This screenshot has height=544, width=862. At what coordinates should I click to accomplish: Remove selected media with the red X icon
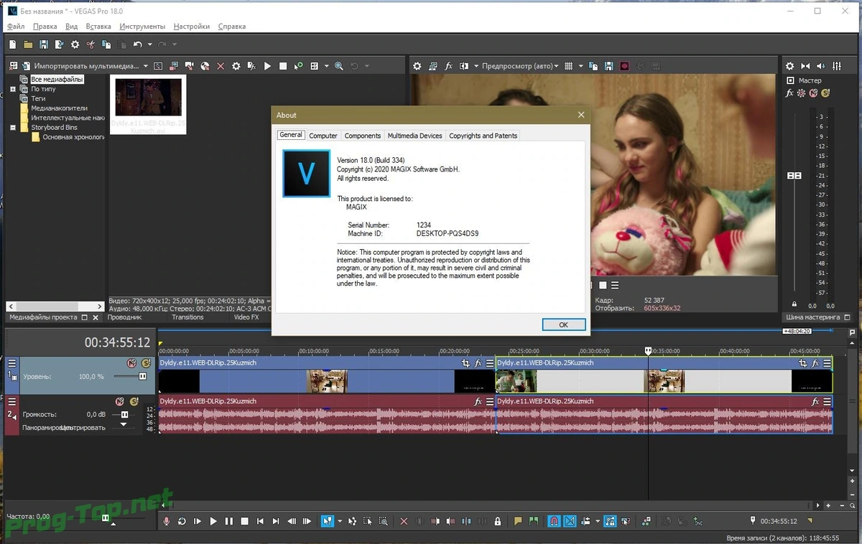(221, 66)
